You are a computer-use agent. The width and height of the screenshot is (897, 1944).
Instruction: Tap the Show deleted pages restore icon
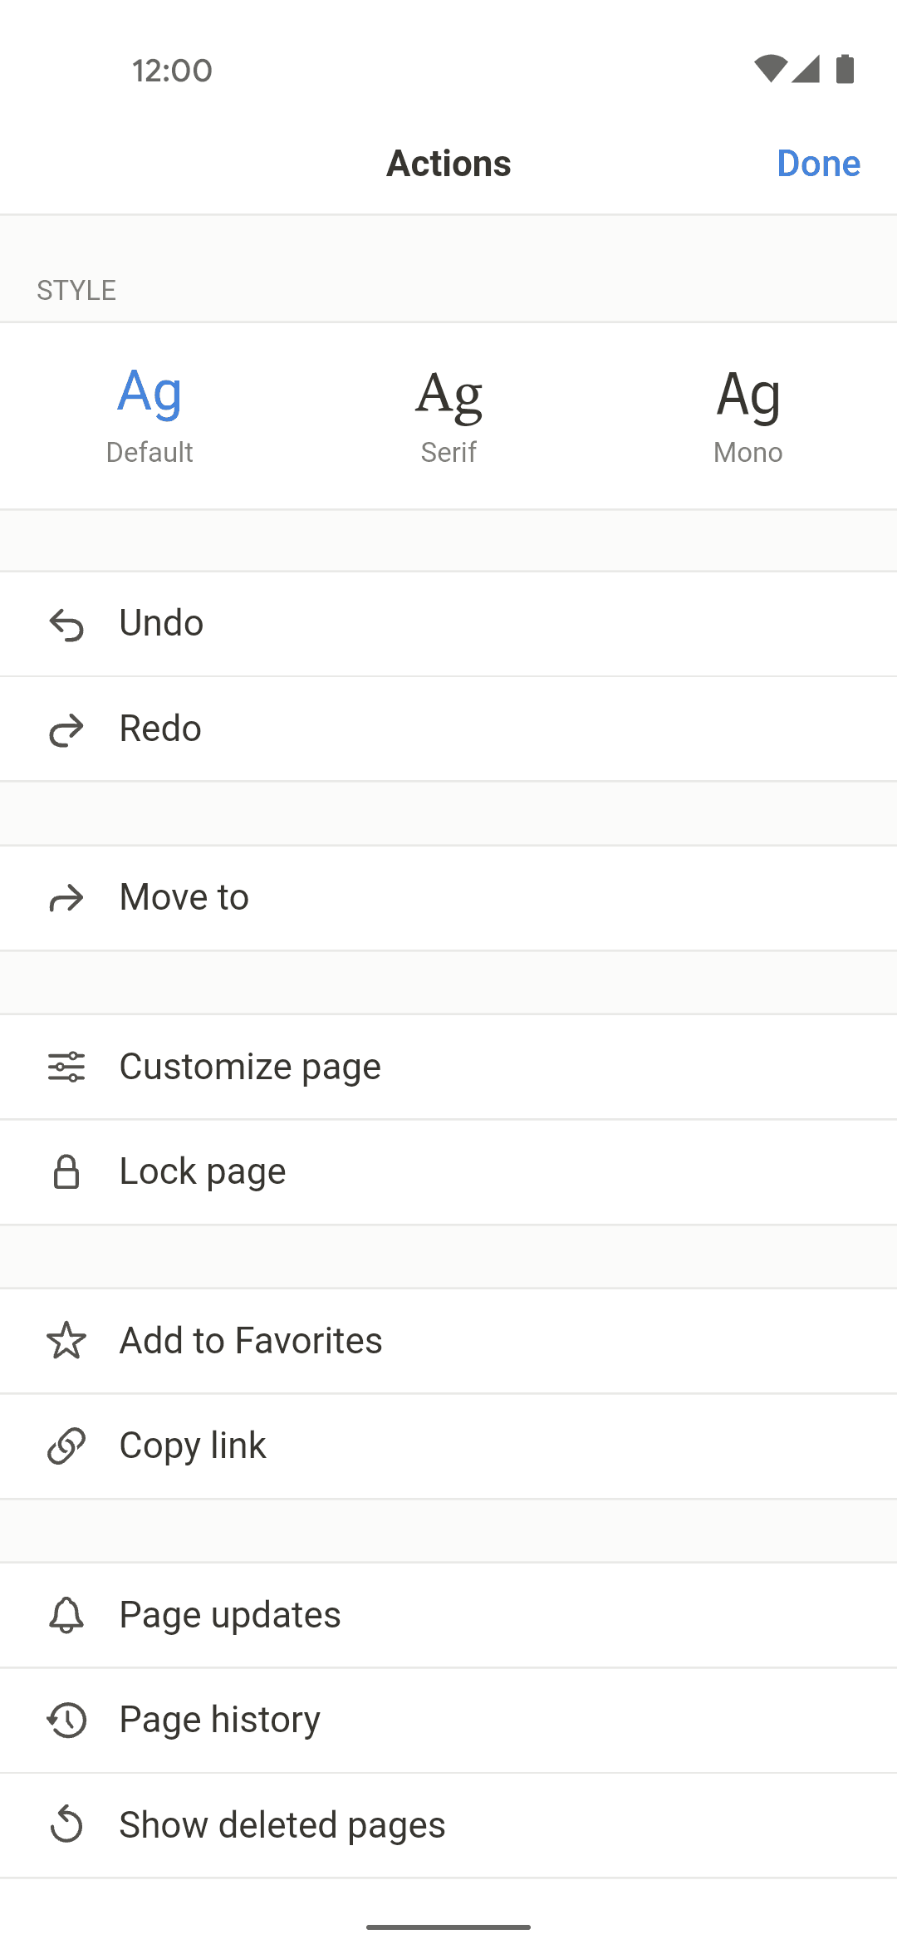66,1825
